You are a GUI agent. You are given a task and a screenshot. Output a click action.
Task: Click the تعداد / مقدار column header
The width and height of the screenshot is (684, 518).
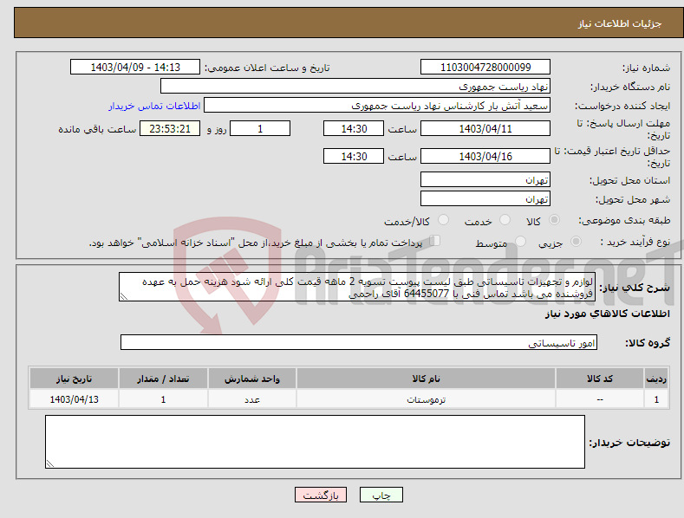click(x=163, y=379)
